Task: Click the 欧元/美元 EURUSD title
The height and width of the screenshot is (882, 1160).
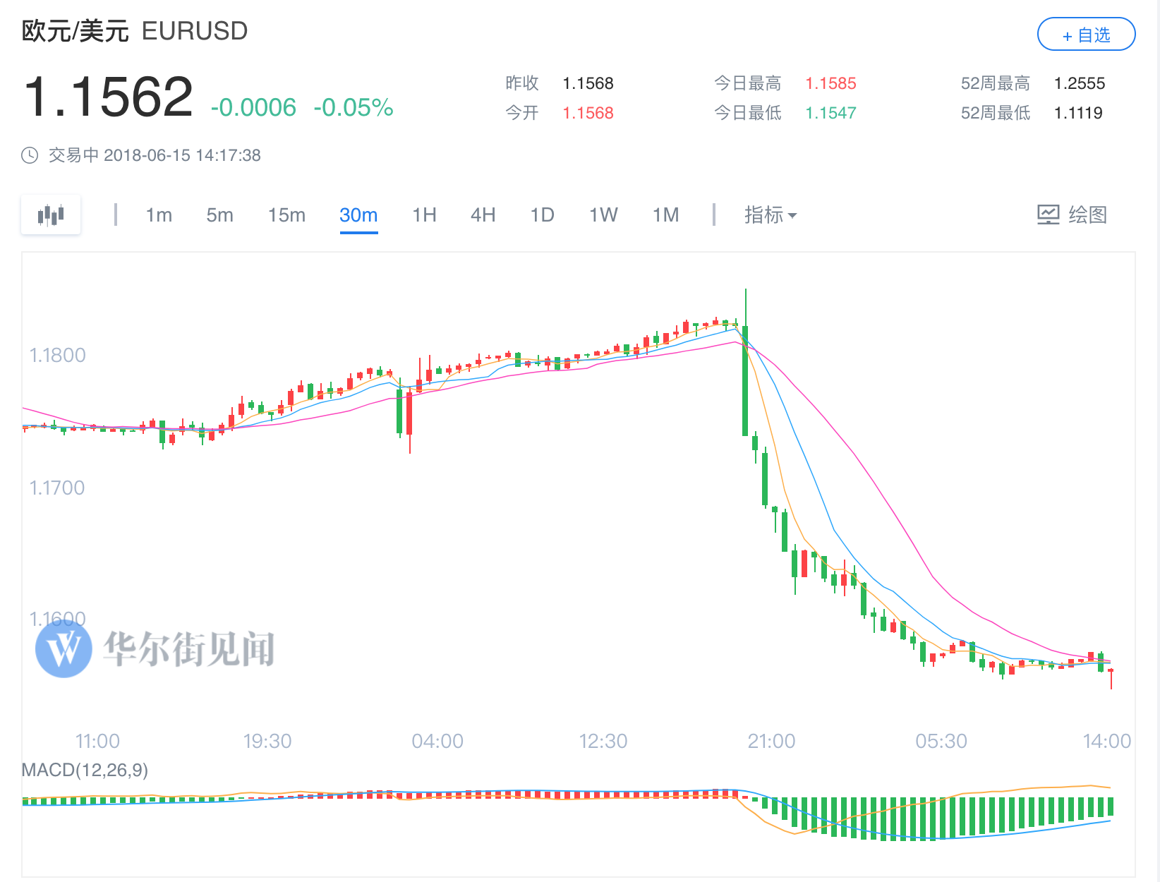Action: [135, 31]
